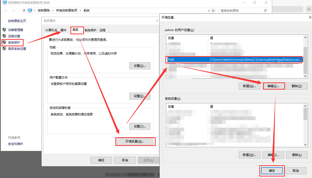Expand the address bar history dropdown
The height and width of the screenshot is (178, 312).
coord(209,11)
